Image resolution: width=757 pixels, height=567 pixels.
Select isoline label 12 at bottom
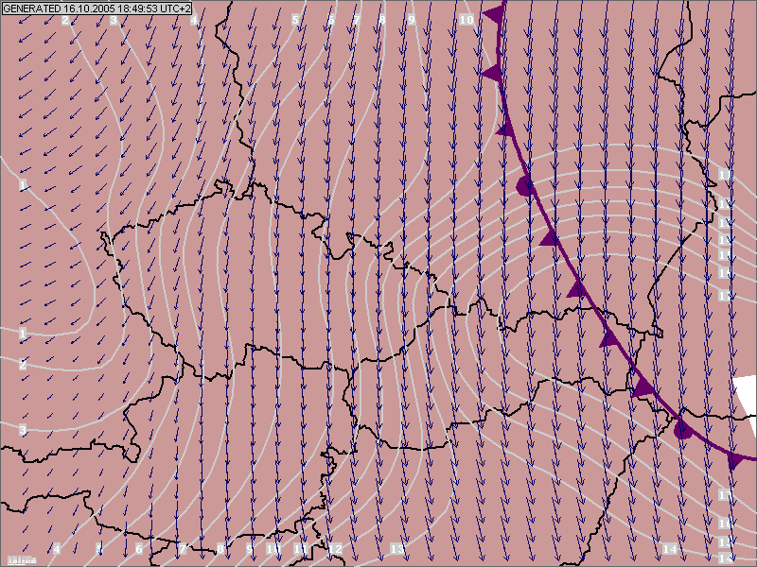click(335, 549)
